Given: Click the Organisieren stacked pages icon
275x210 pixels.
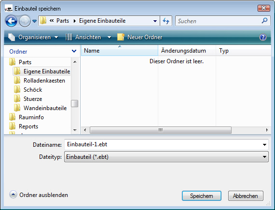Looking at the screenshot, I should click(12, 37).
